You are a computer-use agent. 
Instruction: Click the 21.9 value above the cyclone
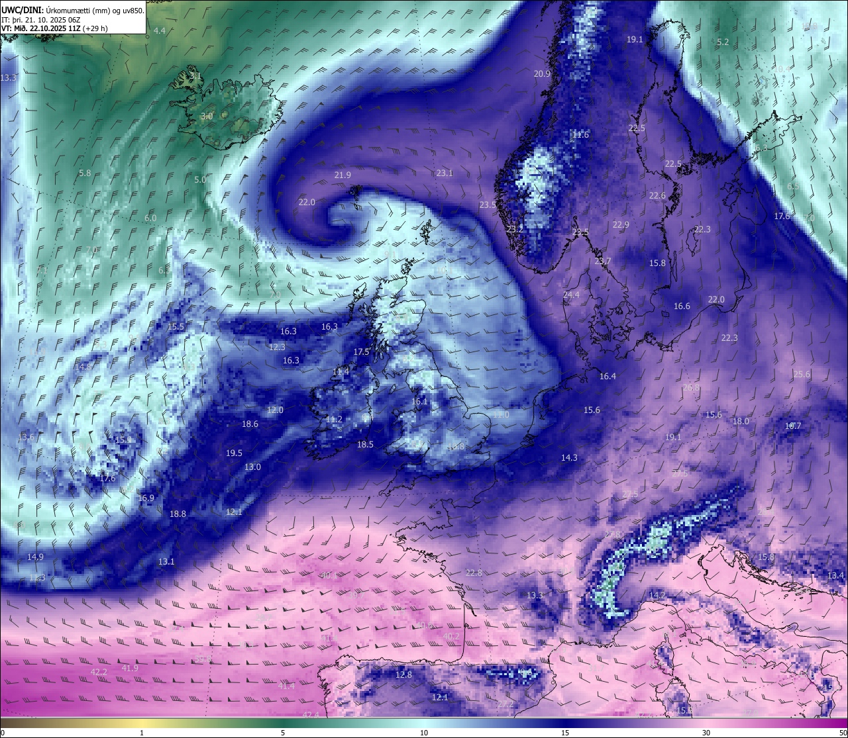point(343,175)
